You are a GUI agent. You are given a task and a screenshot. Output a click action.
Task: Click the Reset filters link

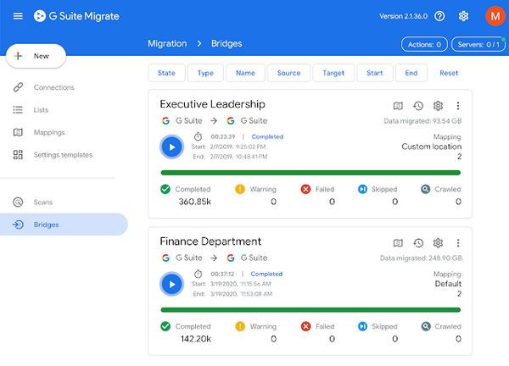449,73
